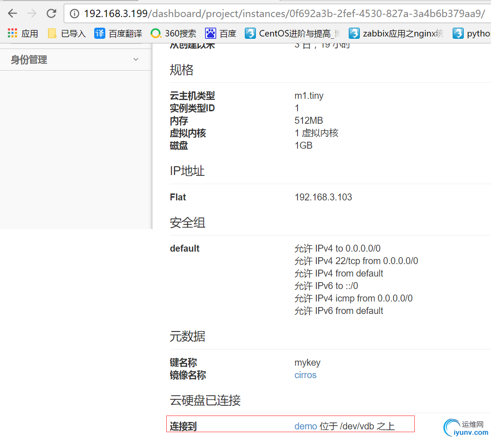Click the 镜像名称 label

point(188,375)
